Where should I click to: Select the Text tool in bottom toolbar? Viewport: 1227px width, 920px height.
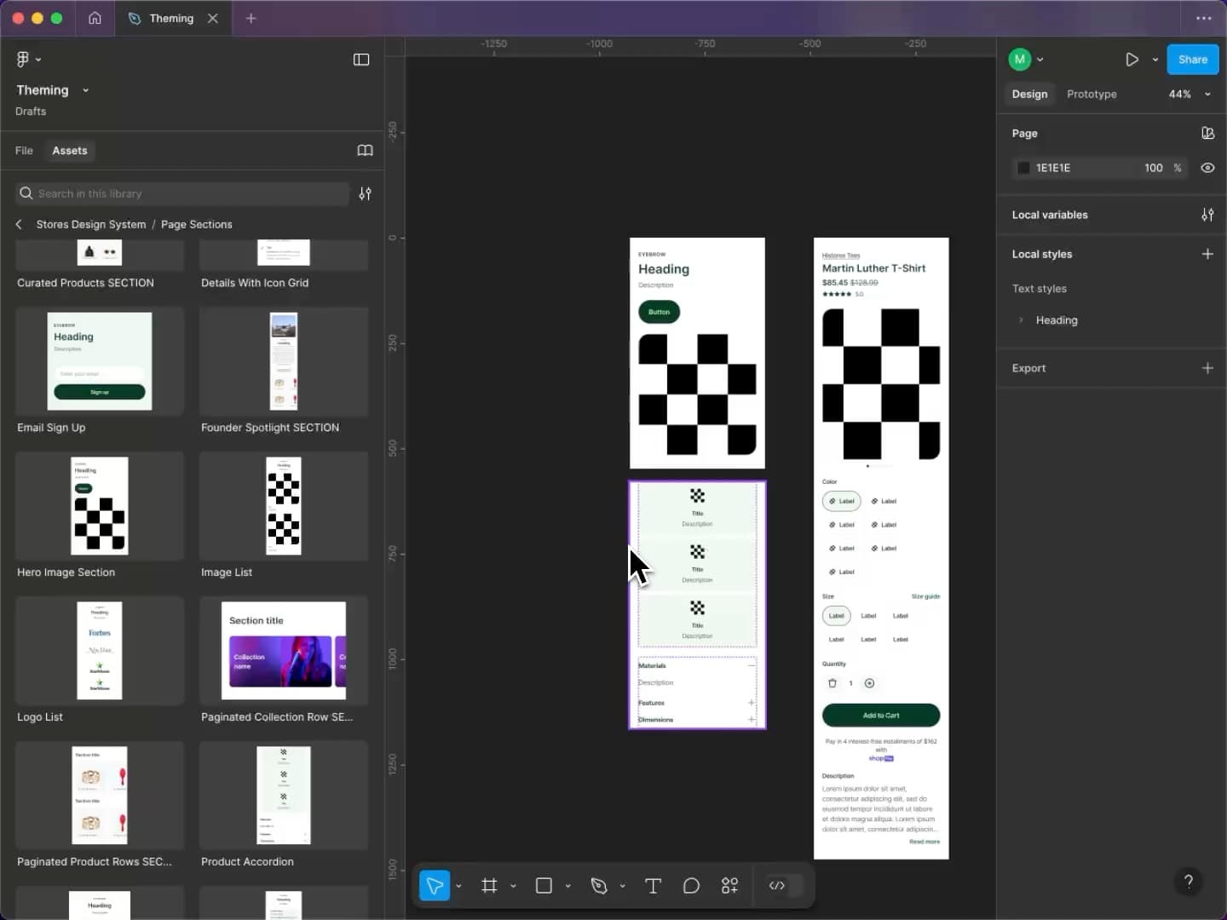[x=653, y=886]
